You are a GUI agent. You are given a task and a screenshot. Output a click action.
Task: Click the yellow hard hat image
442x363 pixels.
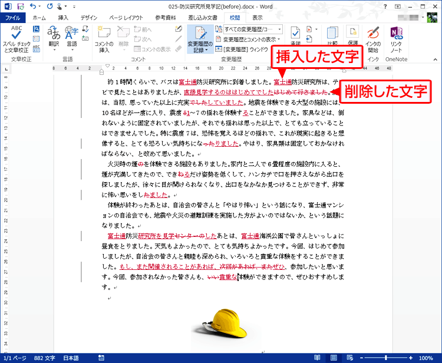point(225,325)
